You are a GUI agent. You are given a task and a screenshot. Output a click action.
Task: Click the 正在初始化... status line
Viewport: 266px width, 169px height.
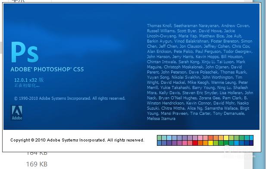27,86
